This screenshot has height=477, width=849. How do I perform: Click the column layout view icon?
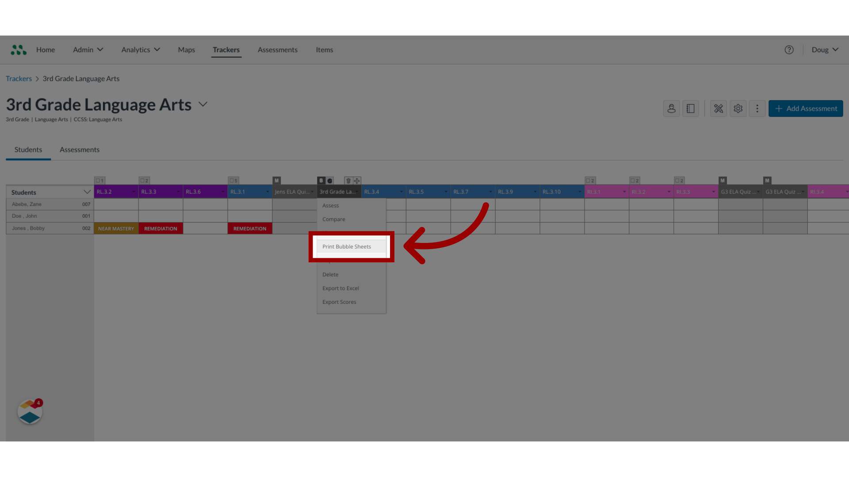click(x=690, y=108)
